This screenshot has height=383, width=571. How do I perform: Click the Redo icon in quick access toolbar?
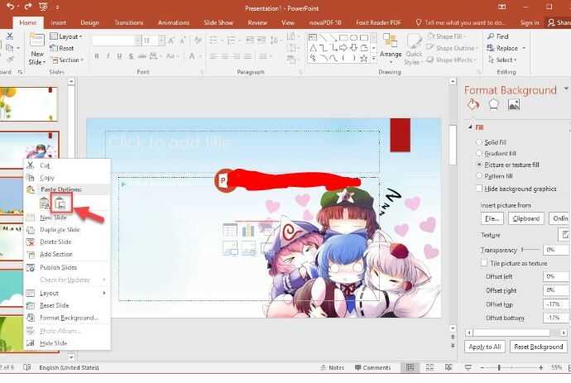click(x=27, y=7)
